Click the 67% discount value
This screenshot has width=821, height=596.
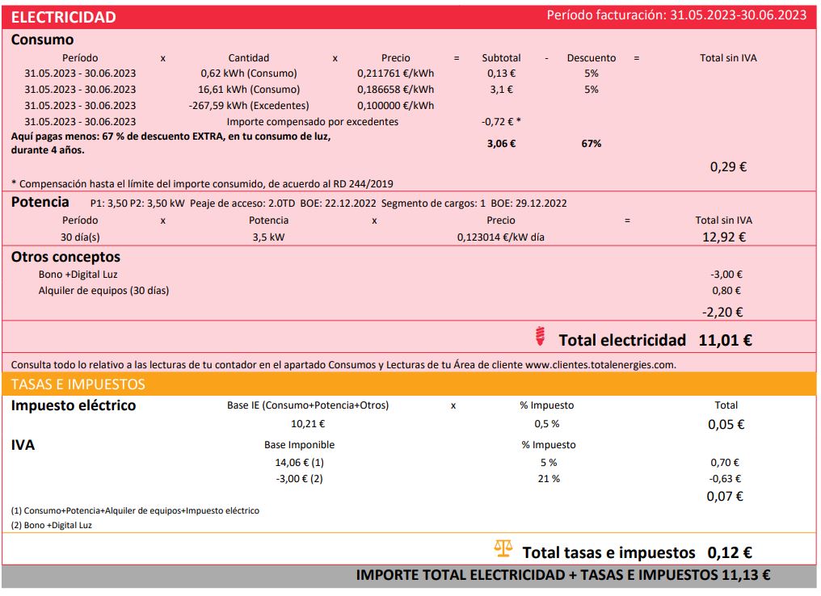[592, 144]
